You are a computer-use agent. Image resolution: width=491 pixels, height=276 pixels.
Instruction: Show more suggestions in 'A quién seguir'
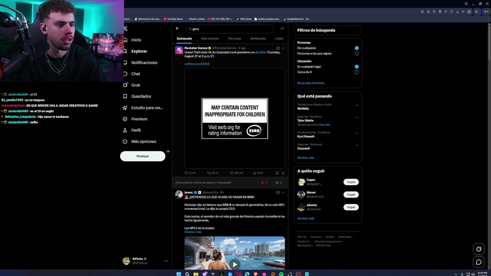pyautogui.click(x=306, y=219)
